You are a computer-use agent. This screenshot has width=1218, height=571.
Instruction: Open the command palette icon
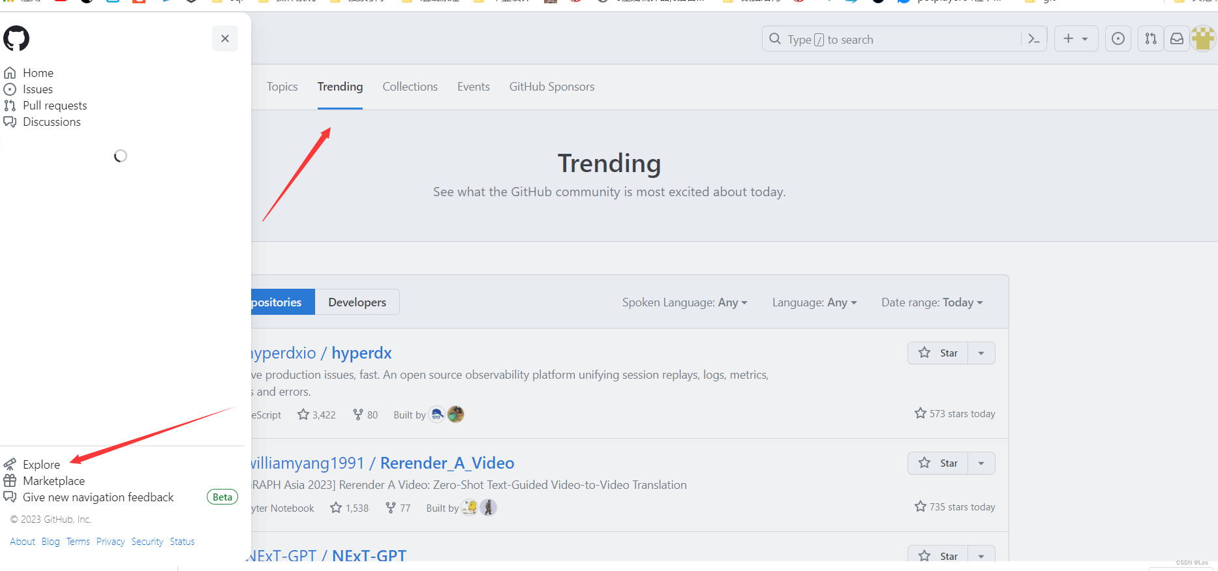1034,39
